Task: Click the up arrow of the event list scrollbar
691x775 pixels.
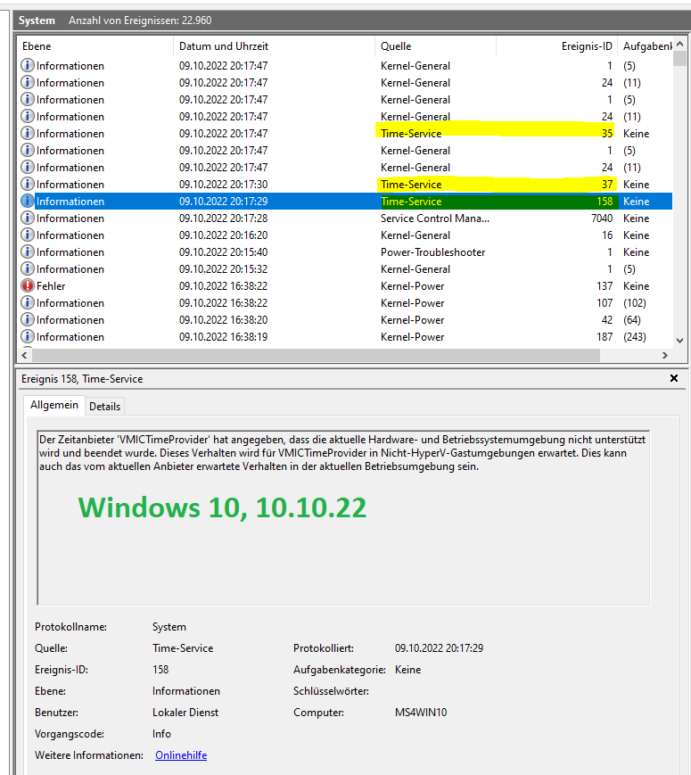Action: pyautogui.click(x=679, y=44)
